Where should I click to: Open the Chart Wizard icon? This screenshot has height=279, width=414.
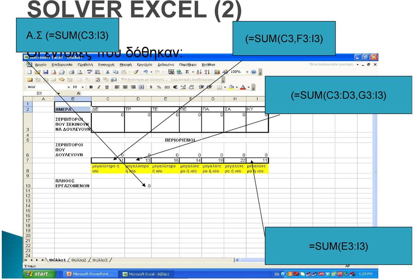[217, 72]
